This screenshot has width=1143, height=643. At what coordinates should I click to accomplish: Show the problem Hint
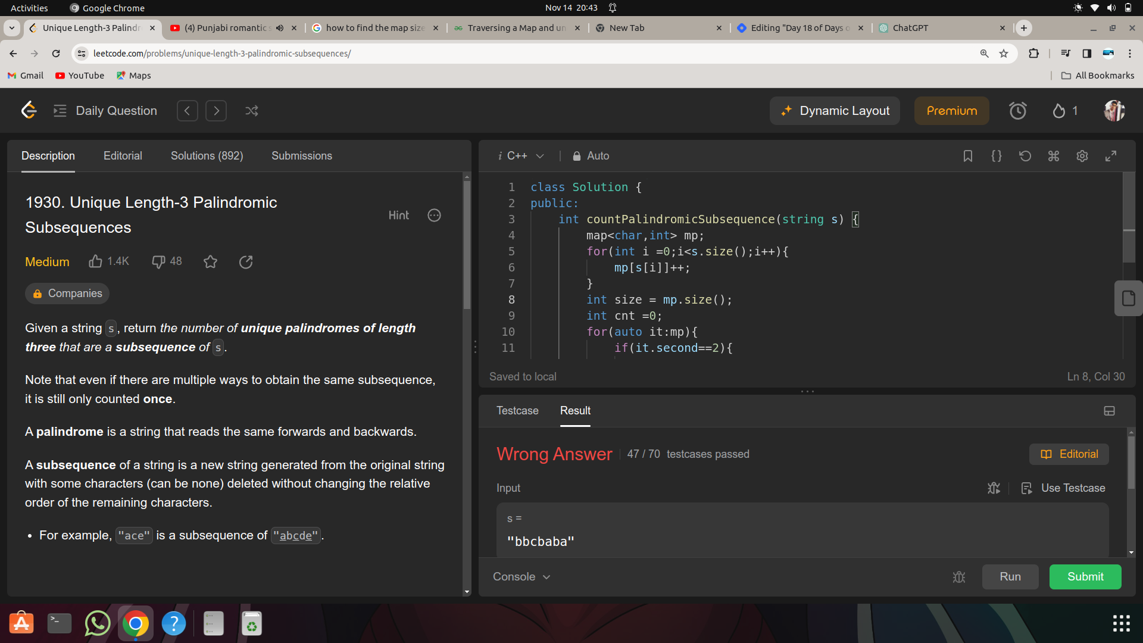point(398,216)
